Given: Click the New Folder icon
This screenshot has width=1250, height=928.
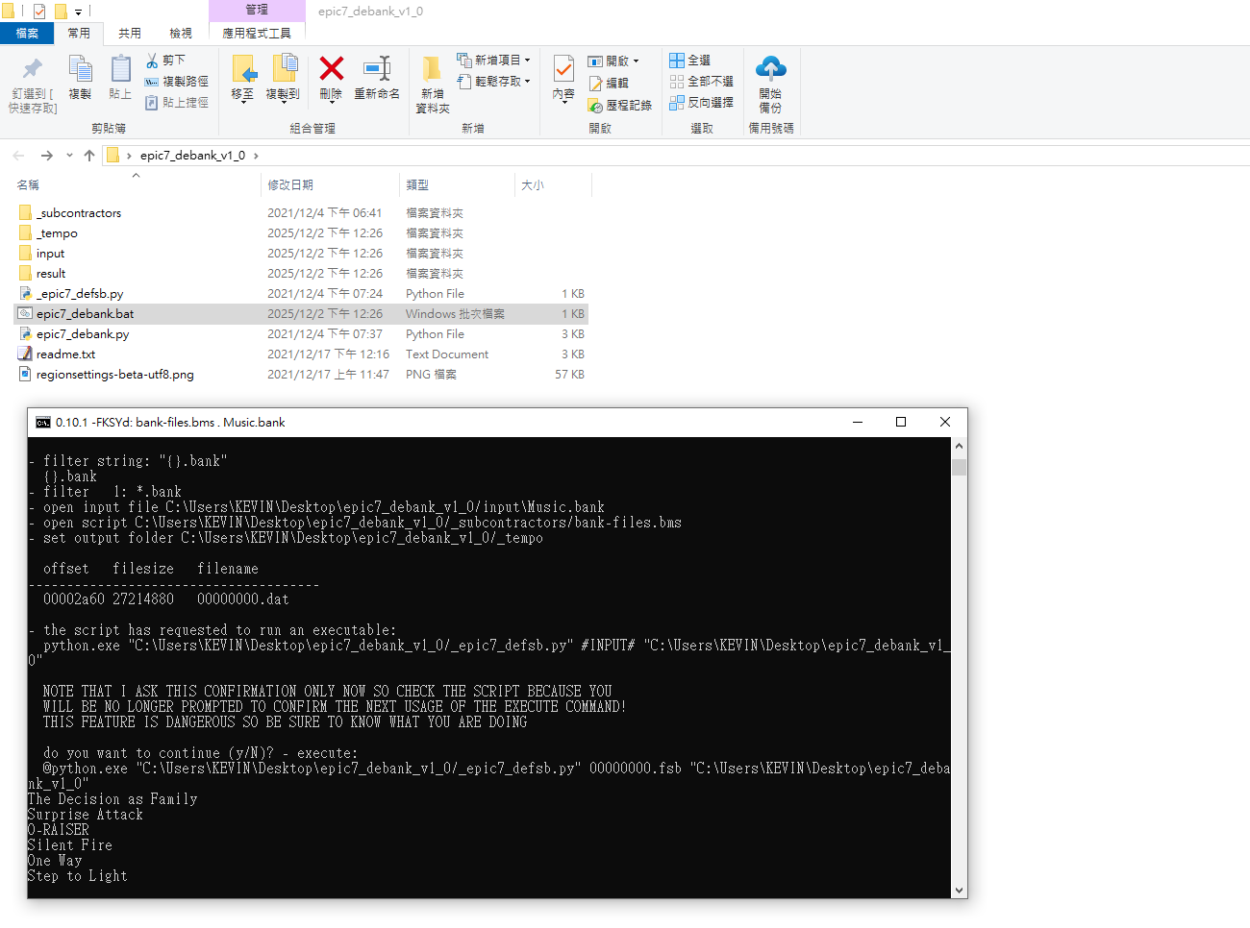Looking at the screenshot, I should 432,69.
